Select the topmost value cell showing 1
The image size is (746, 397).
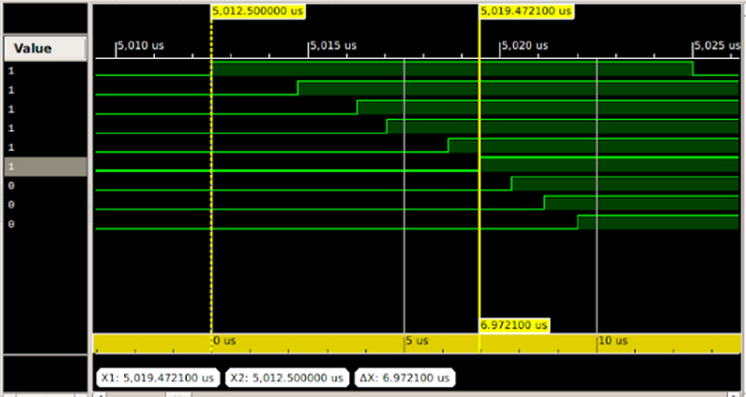click(x=45, y=71)
